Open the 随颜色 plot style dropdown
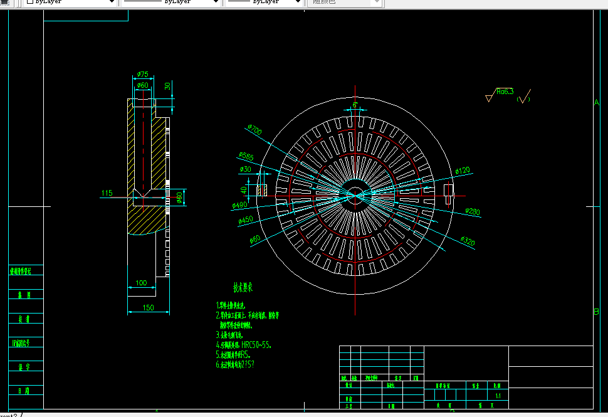Image resolution: width=608 pixels, height=417 pixels. click(345, 2)
